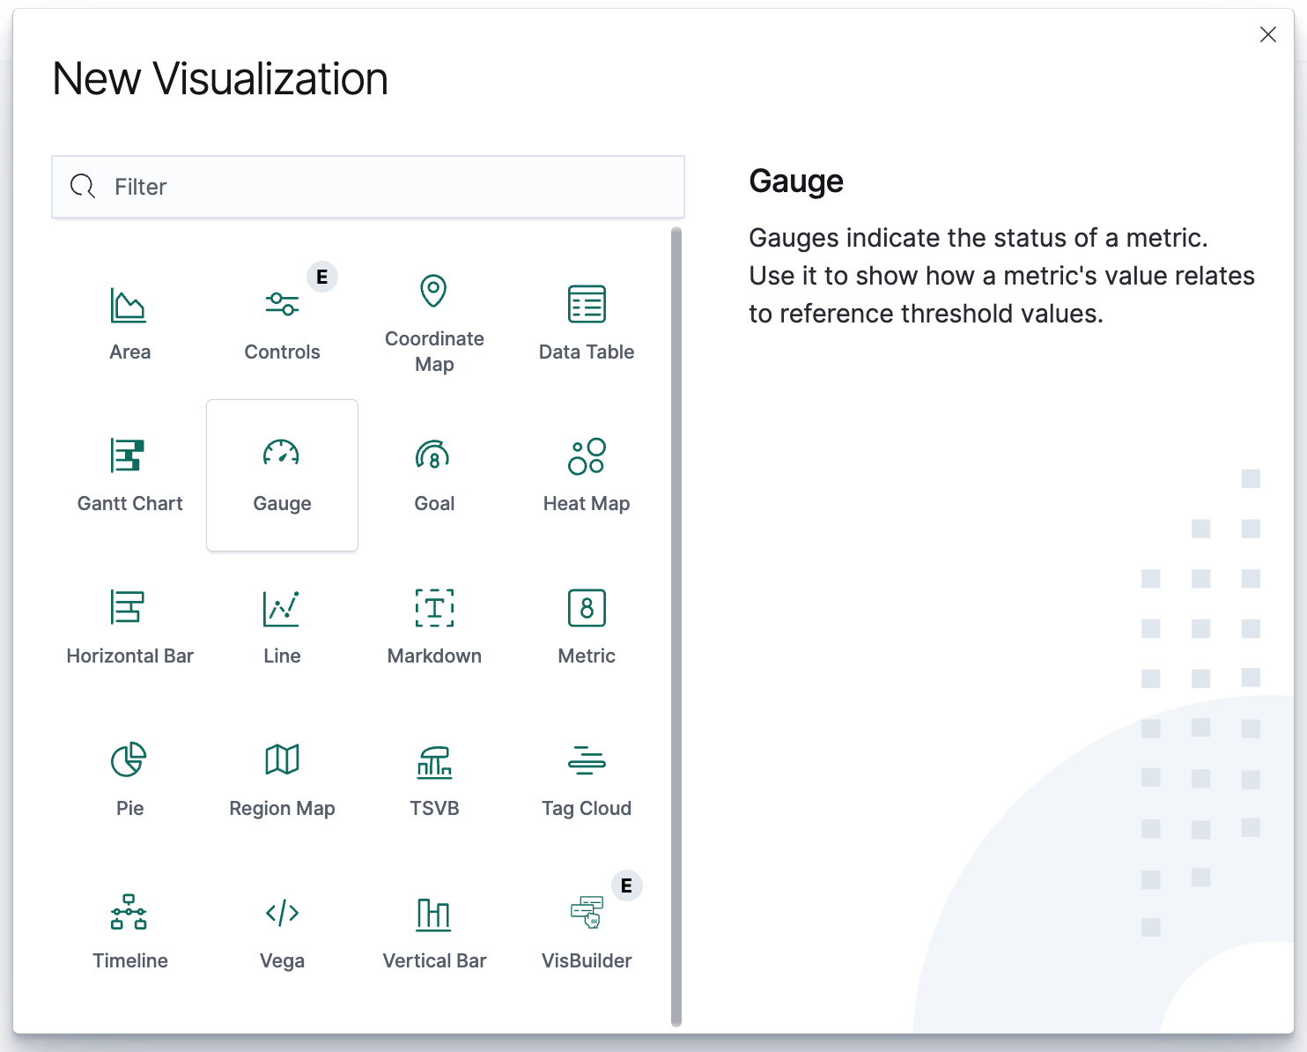Pick the Coordinate Map pin icon

coord(433,291)
